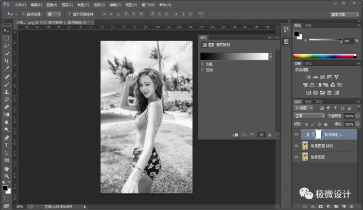This screenshot has width=363, height=210.
Task: Open the 不透明度 opacity dropdown arrow
Action: click(357, 116)
